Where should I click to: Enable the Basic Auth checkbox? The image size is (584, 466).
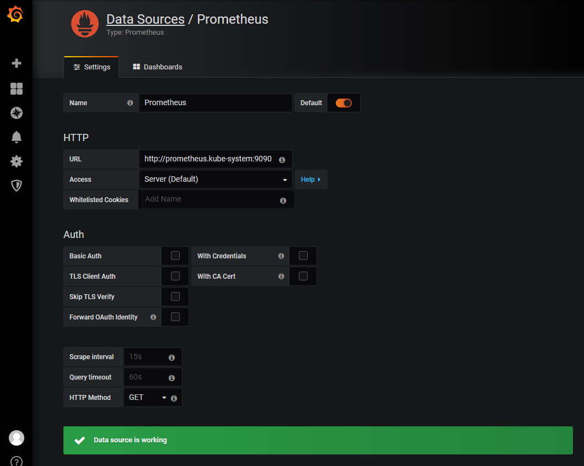click(175, 256)
